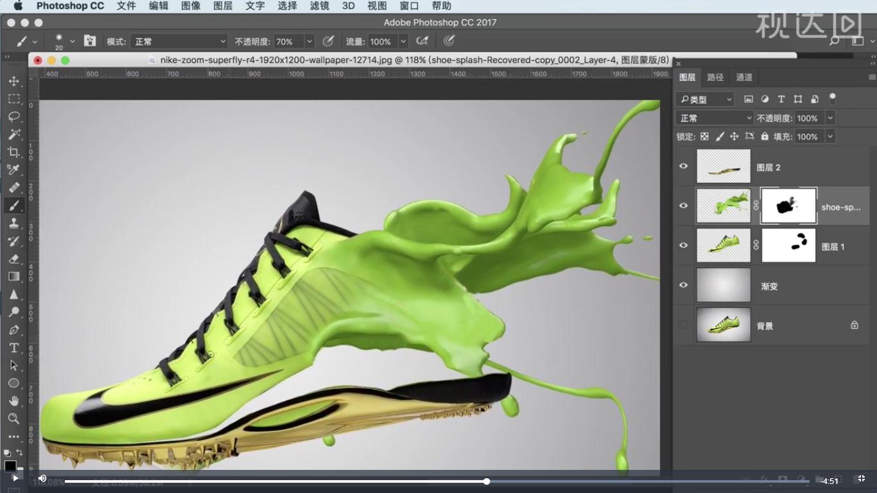Hide shoe-sp... layer visibility eye
This screenshot has height=493, width=877.
pyautogui.click(x=683, y=206)
